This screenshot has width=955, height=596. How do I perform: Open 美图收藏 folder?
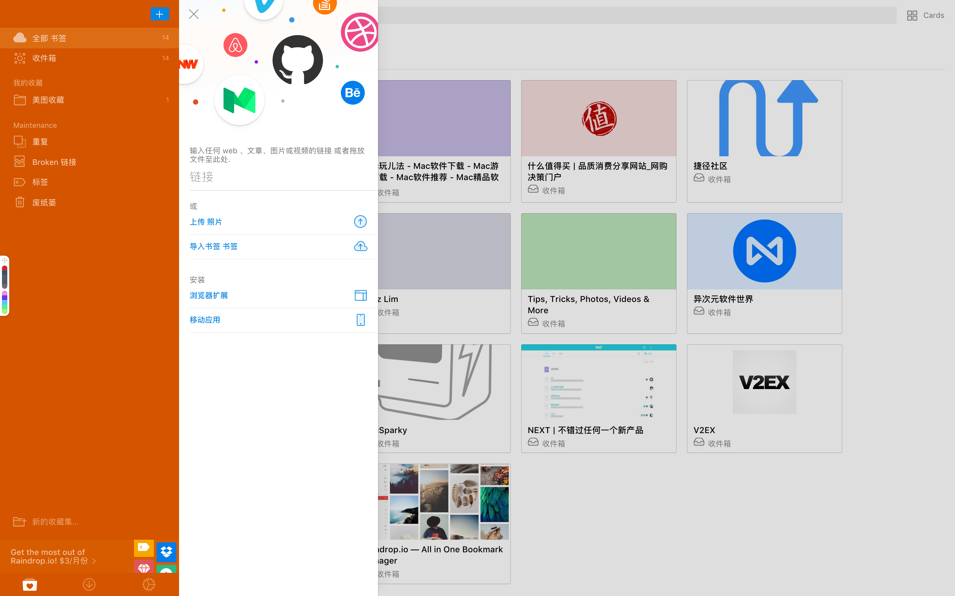(90, 100)
